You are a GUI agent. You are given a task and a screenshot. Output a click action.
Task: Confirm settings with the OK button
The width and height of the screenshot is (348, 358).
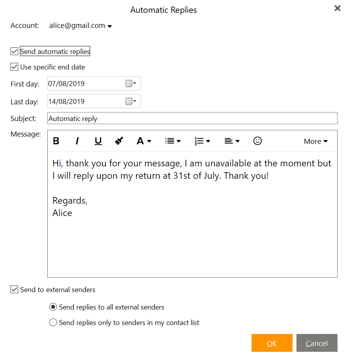click(x=272, y=343)
